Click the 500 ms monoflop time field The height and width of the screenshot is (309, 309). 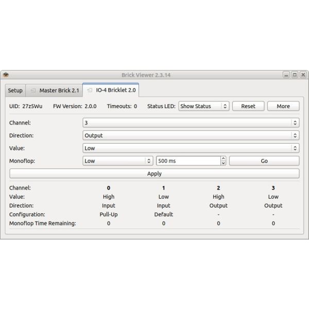pos(188,161)
